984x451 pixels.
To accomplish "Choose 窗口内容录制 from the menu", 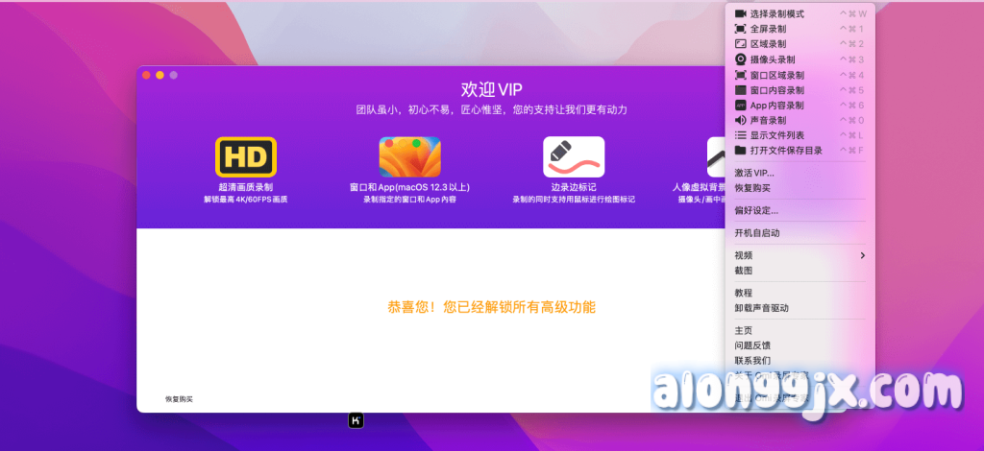I will coord(776,90).
